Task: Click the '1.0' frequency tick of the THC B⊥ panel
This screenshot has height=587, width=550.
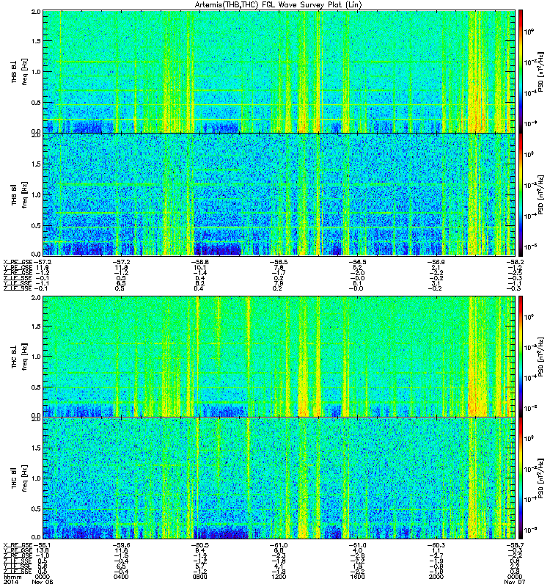Action: click(36, 357)
